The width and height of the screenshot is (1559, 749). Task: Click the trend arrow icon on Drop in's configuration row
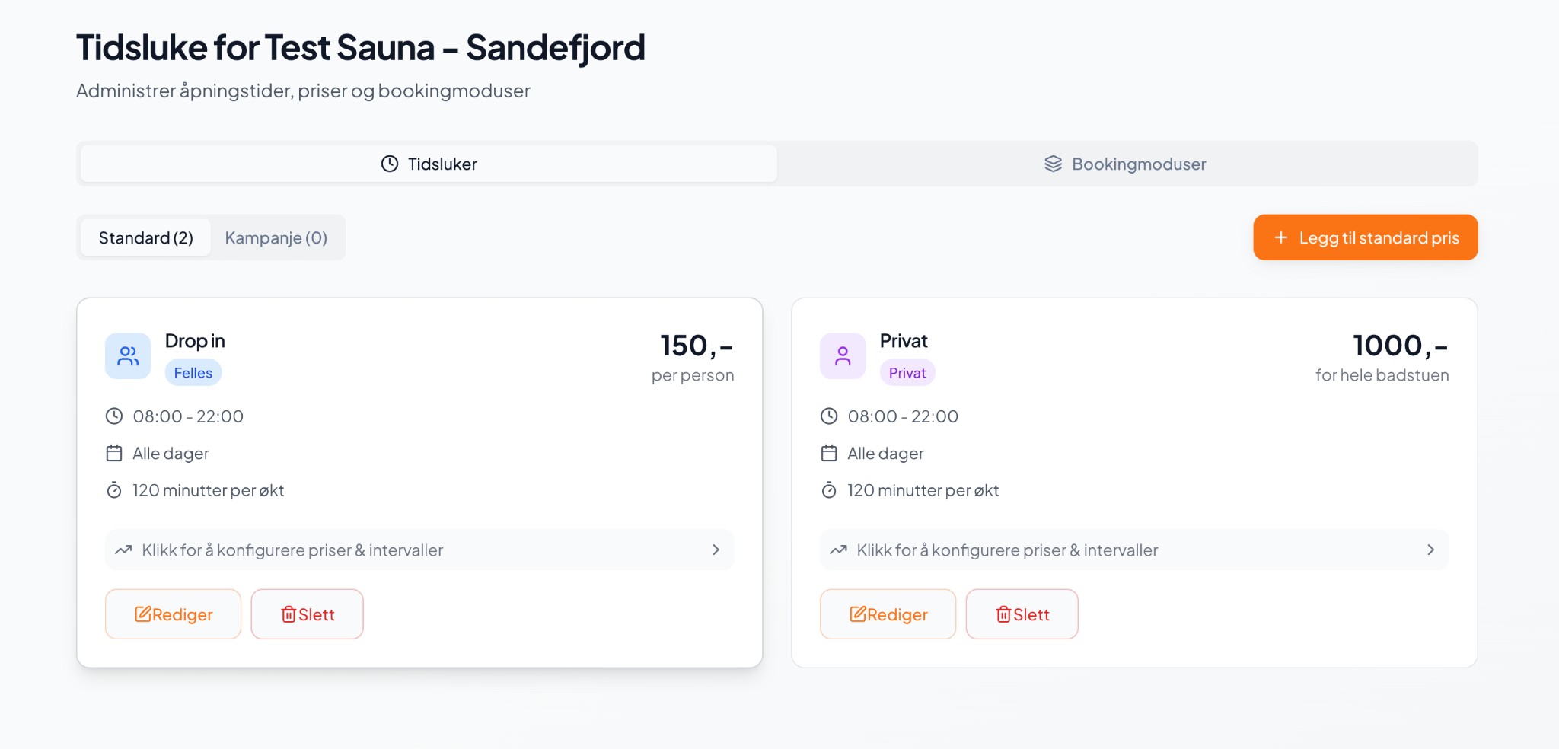coord(123,549)
